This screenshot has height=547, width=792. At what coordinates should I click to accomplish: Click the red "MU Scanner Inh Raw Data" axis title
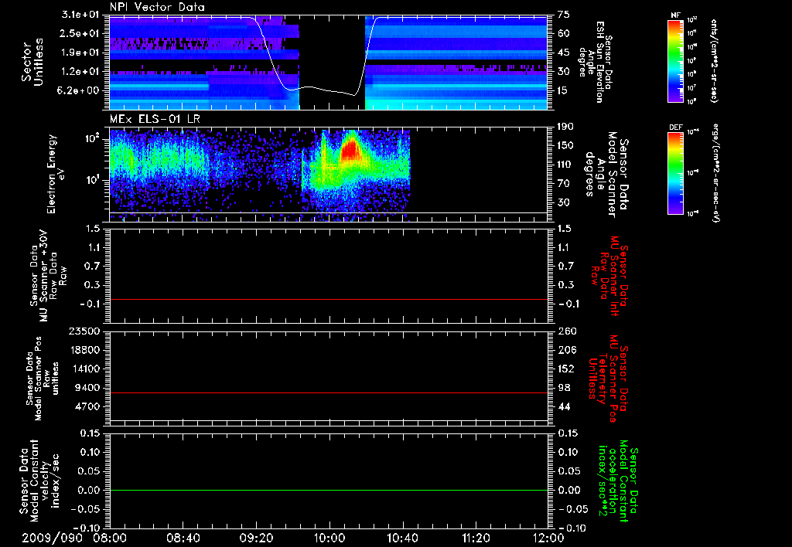coord(609,276)
